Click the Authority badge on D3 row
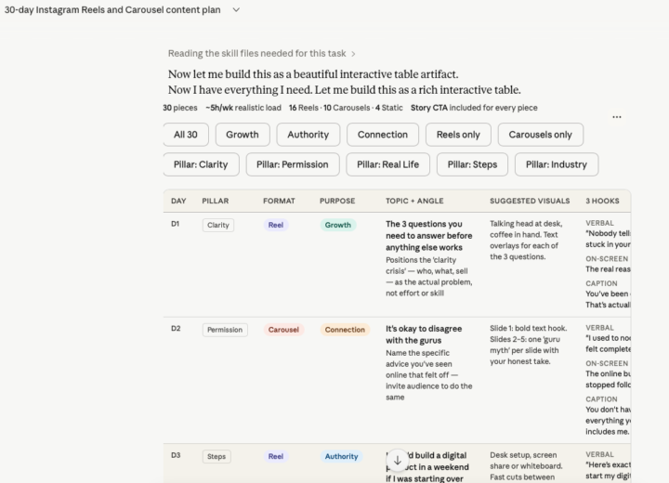This screenshot has width=669, height=483. [341, 457]
